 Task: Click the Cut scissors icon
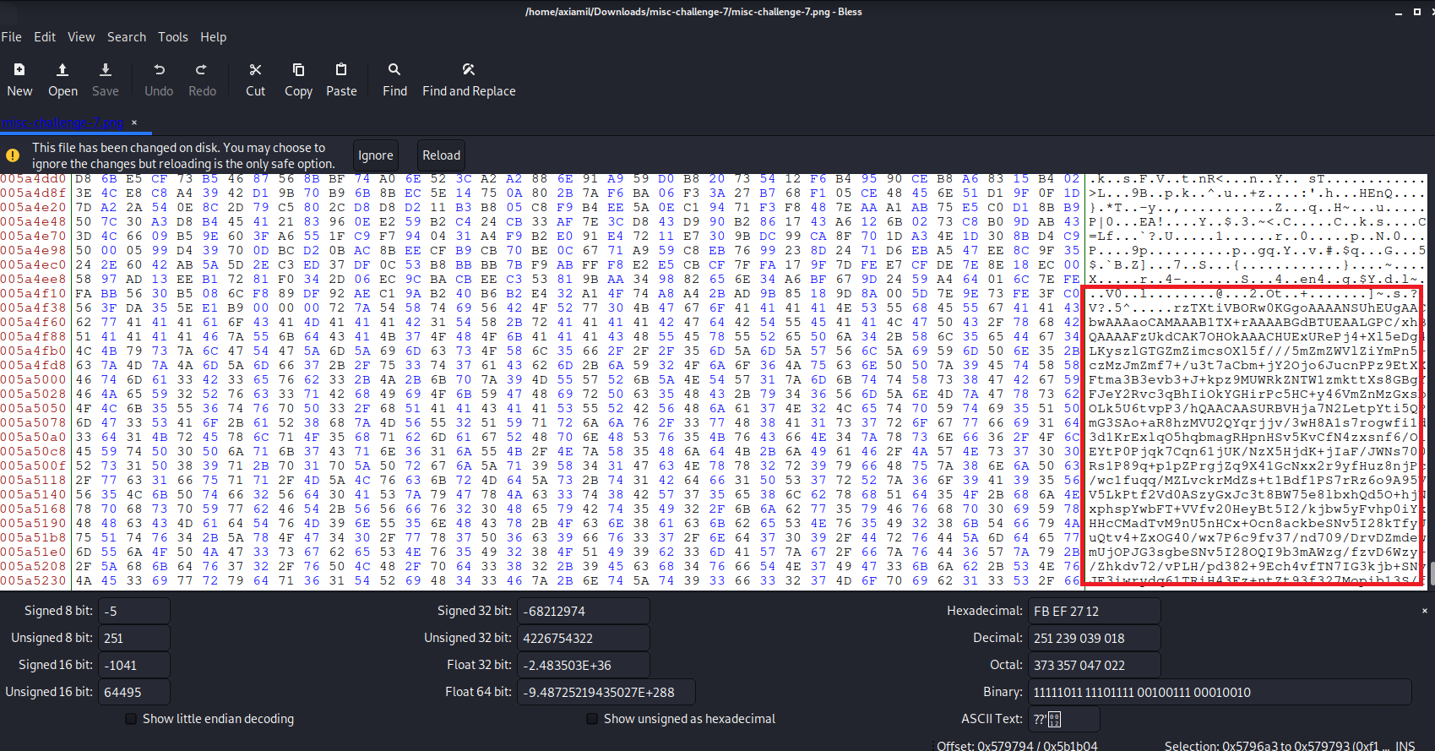tap(255, 70)
